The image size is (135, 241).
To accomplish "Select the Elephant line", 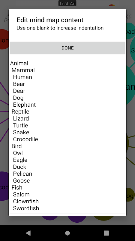I will pyautogui.click(x=24, y=105).
